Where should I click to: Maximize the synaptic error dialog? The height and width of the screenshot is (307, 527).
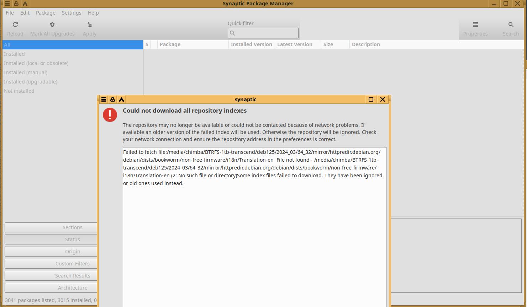371,99
